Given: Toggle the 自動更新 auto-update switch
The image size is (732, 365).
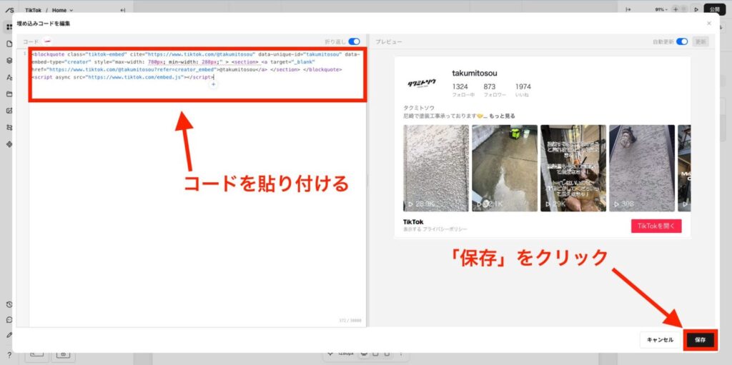Looking at the screenshot, I should click(682, 41).
